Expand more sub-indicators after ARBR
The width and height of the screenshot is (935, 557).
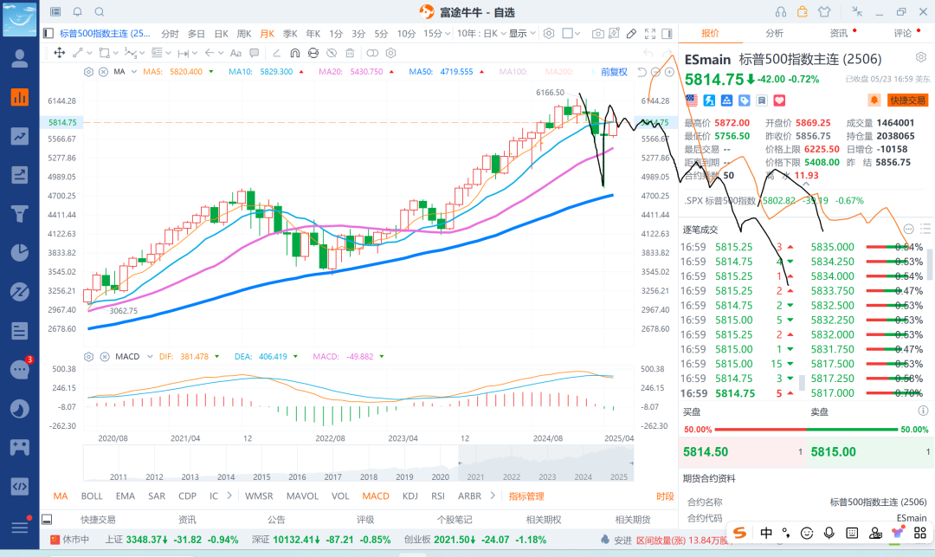click(x=493, y=495)
